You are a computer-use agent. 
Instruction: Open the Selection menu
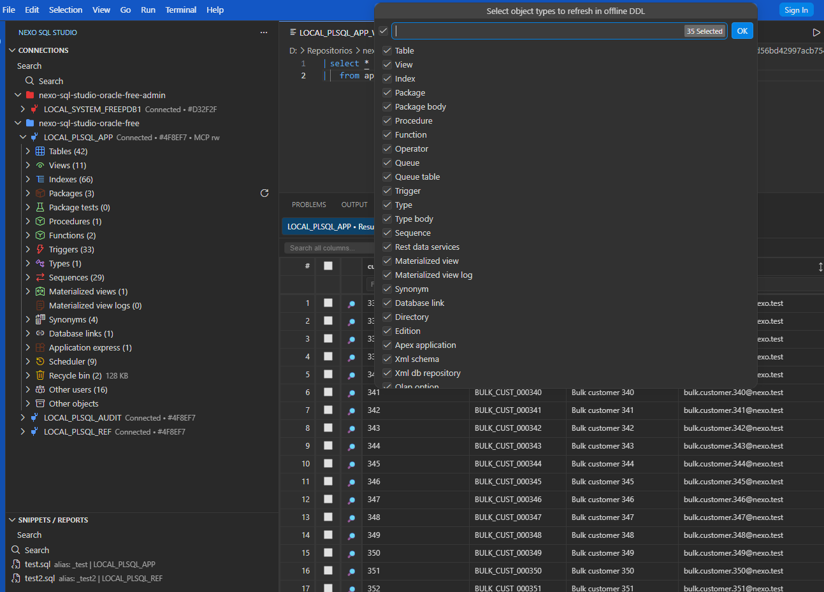pos(66,10)
